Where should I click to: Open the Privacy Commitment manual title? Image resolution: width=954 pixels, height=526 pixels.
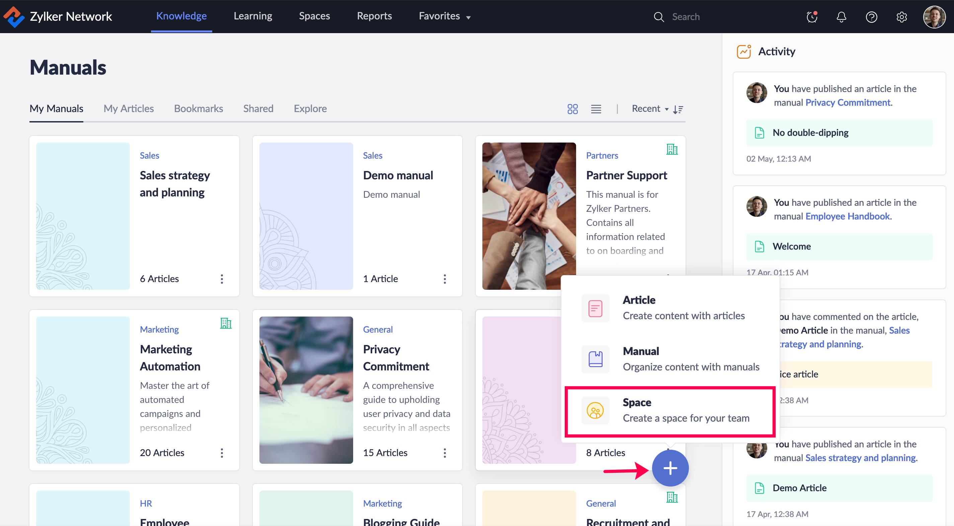[x=396, y=358]
